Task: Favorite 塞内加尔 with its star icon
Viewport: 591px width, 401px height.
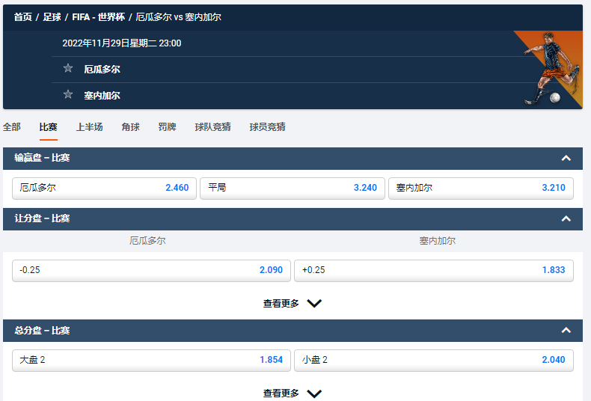Action: point(68,94)
